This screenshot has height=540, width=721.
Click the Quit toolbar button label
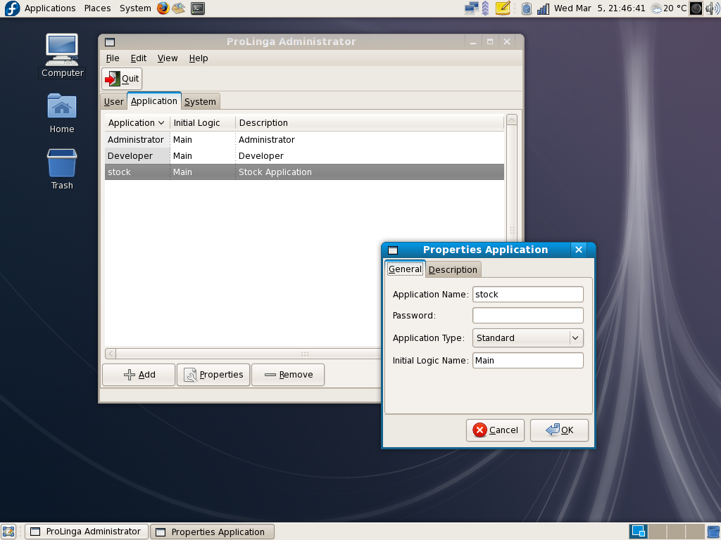click(x=130, y=79)
